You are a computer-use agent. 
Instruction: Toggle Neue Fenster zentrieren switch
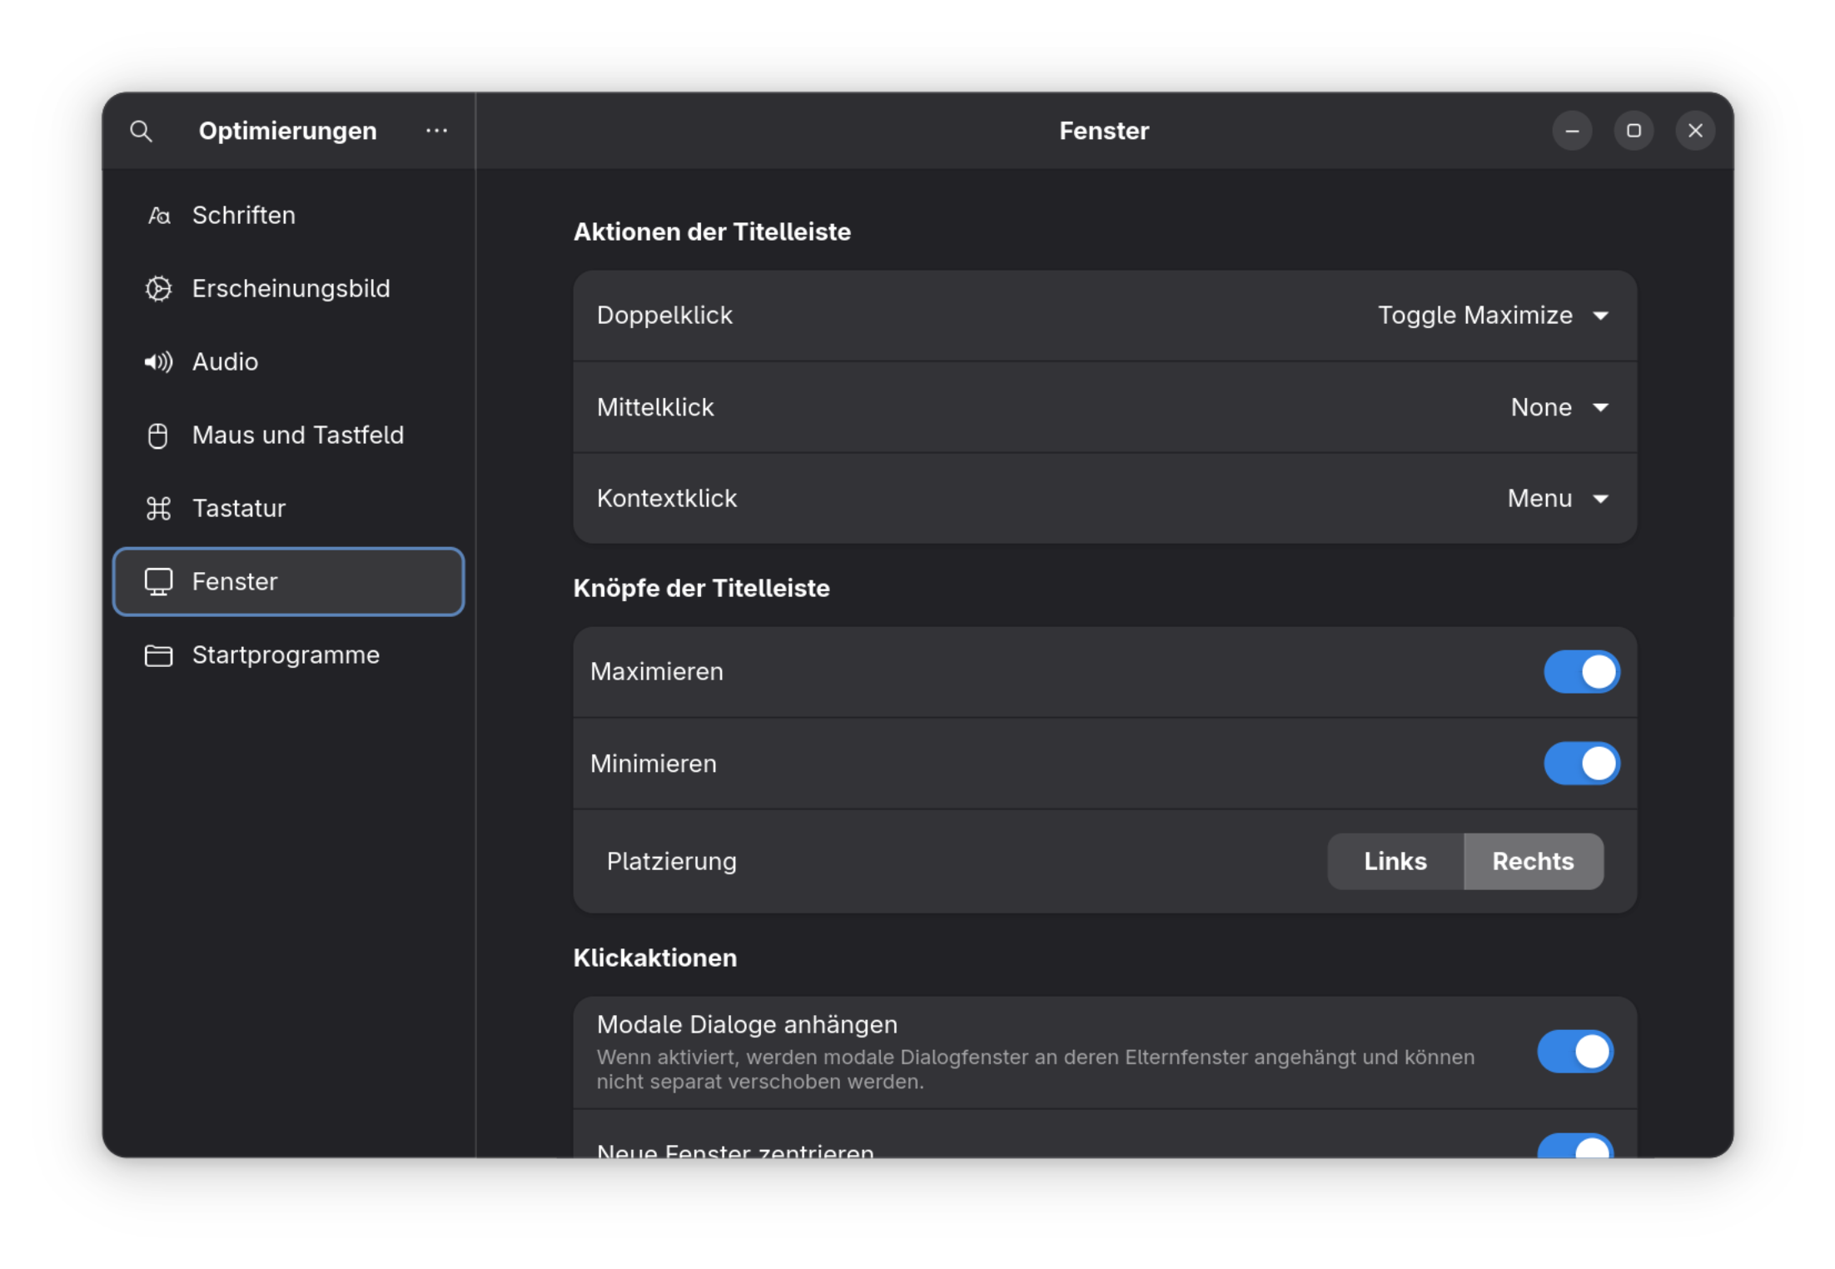(x=1574, y=1147)
